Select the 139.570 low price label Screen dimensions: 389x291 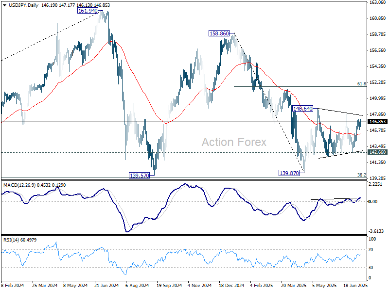point(140,176)
